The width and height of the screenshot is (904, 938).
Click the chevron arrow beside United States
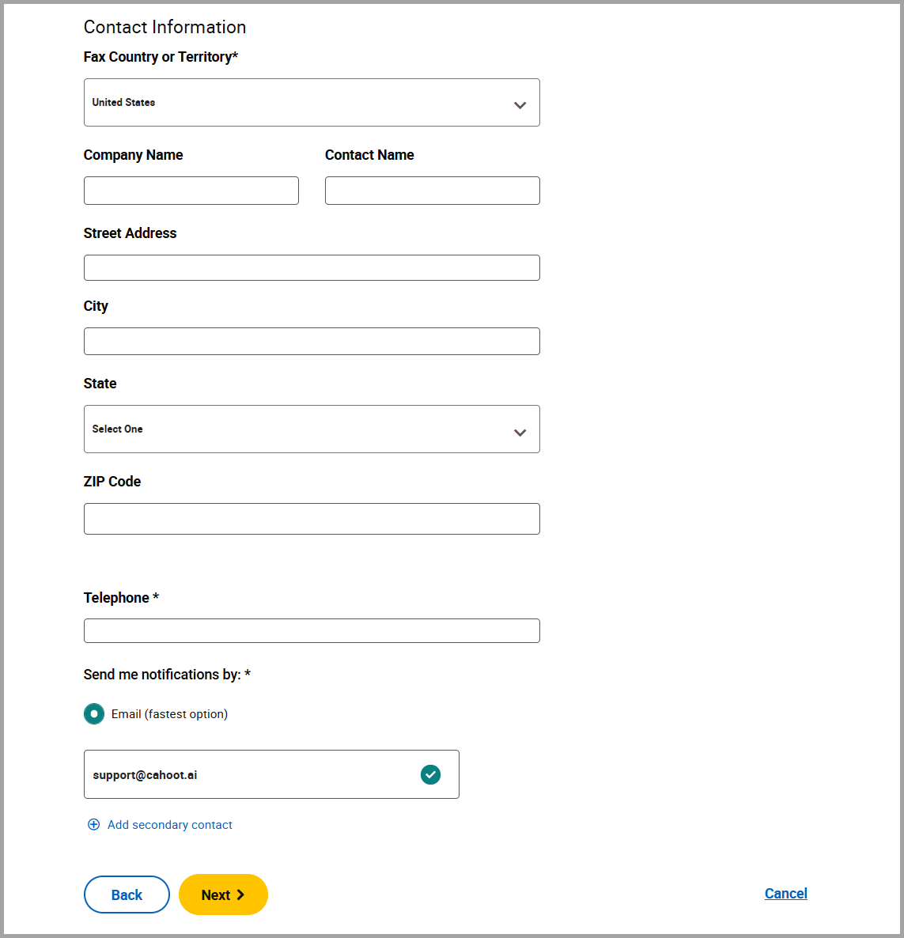[x=520, y=105]
